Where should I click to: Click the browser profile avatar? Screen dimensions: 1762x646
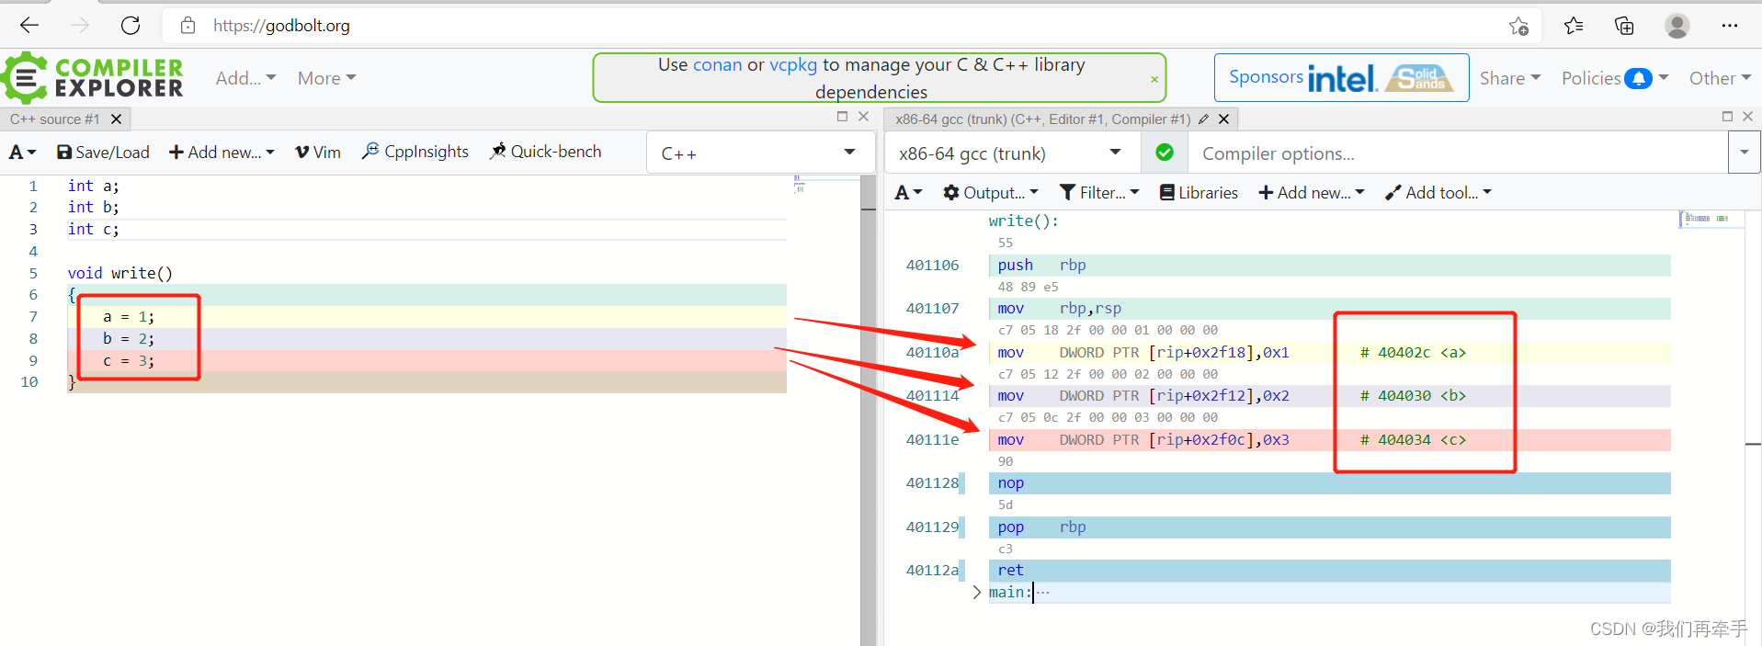[1677, 26]
